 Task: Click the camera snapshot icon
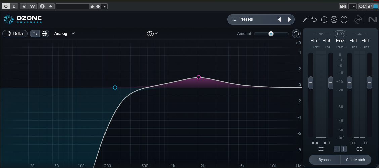[x=343, y=6]
